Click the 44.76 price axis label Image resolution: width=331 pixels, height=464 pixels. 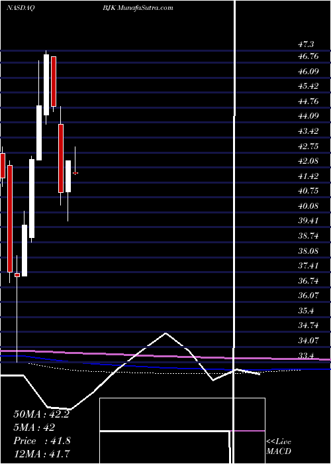coord(308,101)
